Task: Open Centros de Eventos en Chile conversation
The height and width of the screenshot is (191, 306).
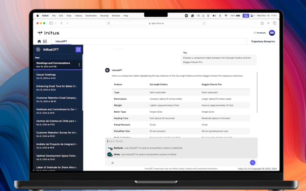Action: 58,123
